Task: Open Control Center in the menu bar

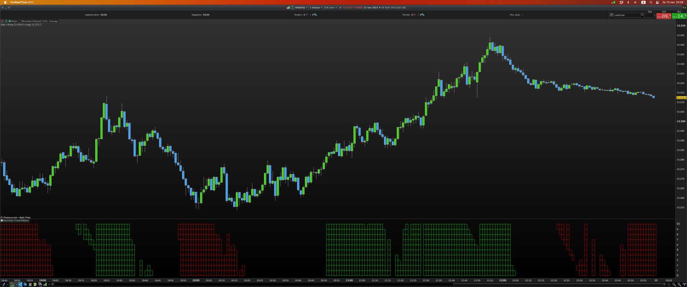Action: point(658,2)
